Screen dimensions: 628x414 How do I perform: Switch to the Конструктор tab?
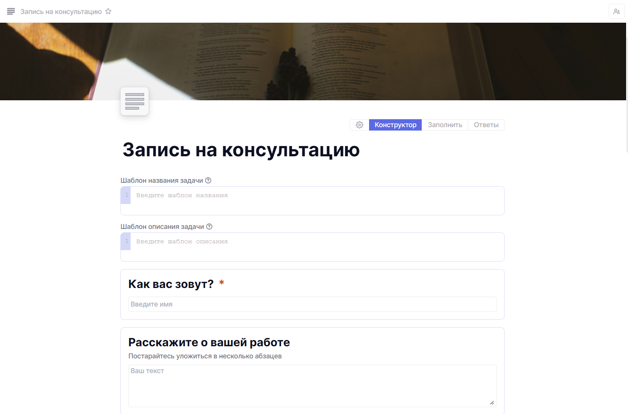[x=395, y=125]
